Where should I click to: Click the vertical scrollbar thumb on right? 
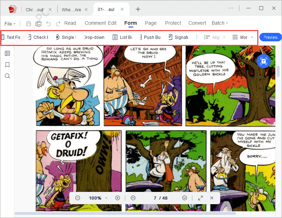point(278,71)
